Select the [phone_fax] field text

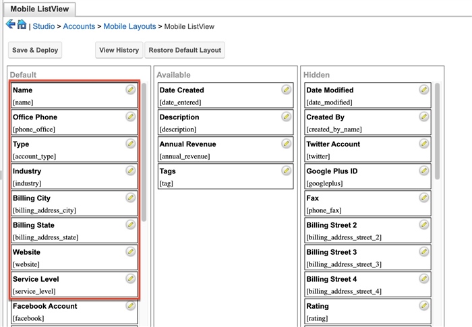click(324, 210)
